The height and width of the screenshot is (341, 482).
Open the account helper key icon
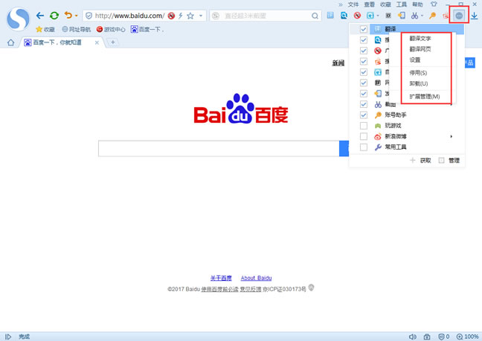tap(432, 16)
